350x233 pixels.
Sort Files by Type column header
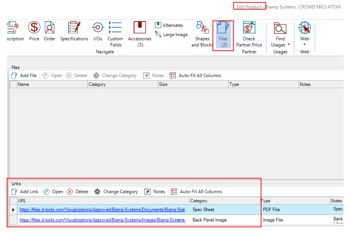263,84
